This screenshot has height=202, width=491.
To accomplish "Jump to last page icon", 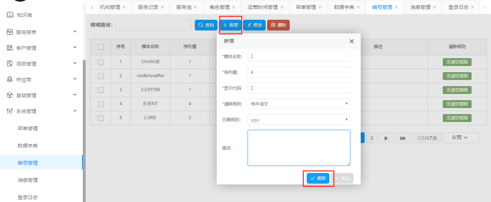I will [403, 138].
